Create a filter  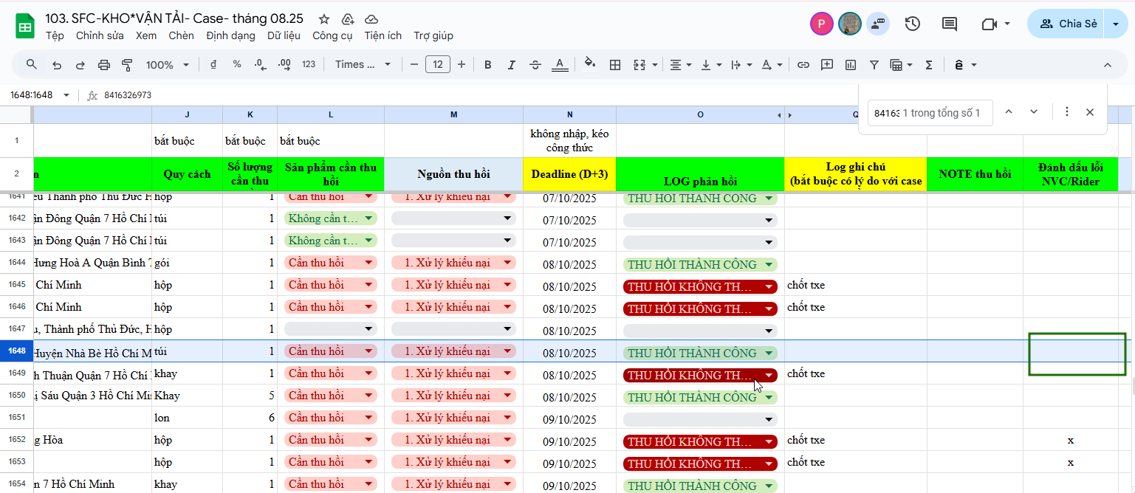coord(874,65)
